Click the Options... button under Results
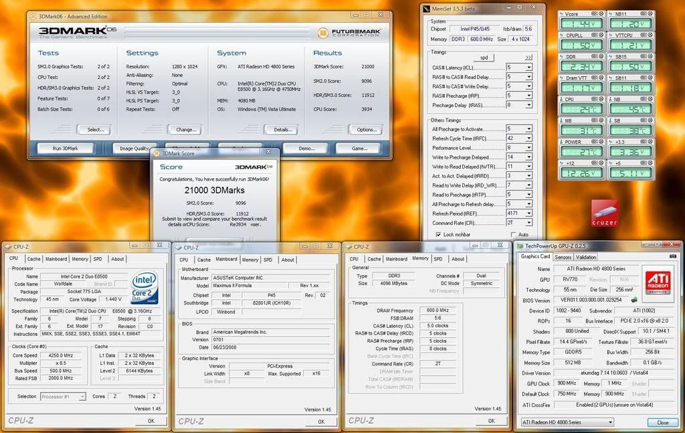 (x=366, y=130)
